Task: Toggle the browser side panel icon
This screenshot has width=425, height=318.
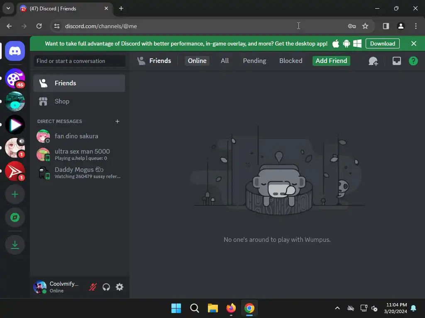Action: [386, 26]
